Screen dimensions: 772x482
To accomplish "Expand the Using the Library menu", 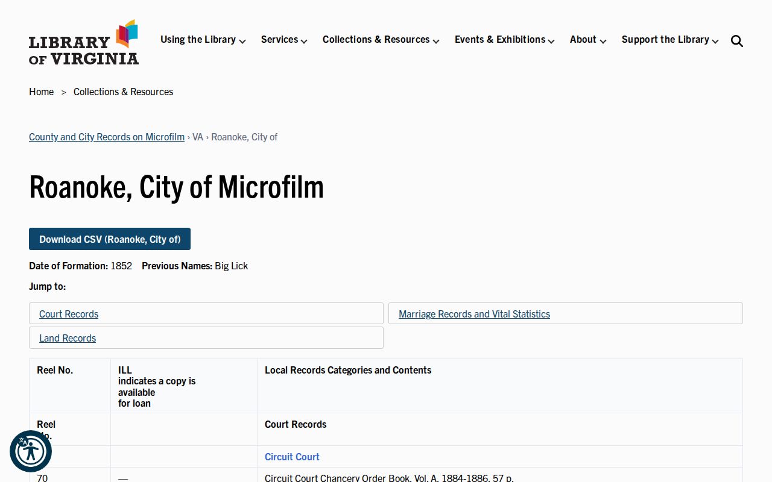I will (x=203, y=40).
